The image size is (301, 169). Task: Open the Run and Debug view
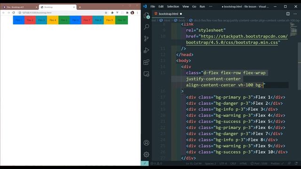click(x=146, y=50)
